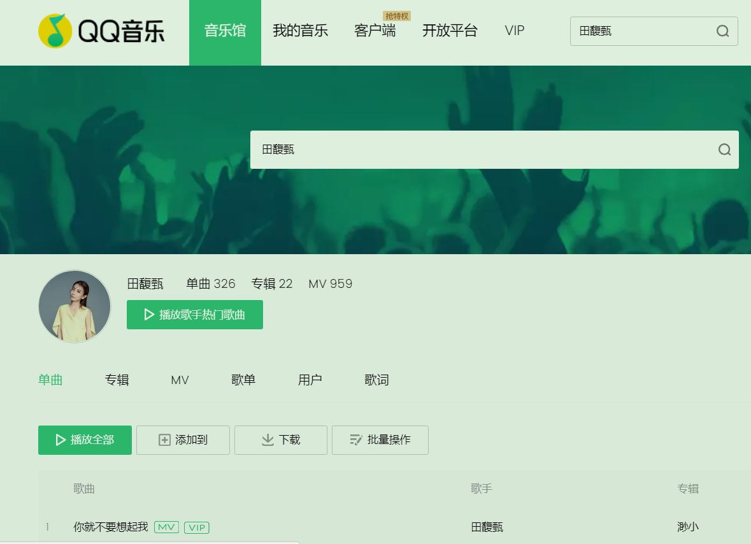Switch to the 歌词 results tab
The width and height of the screenshot is (751, 544).
click(376, 380)
